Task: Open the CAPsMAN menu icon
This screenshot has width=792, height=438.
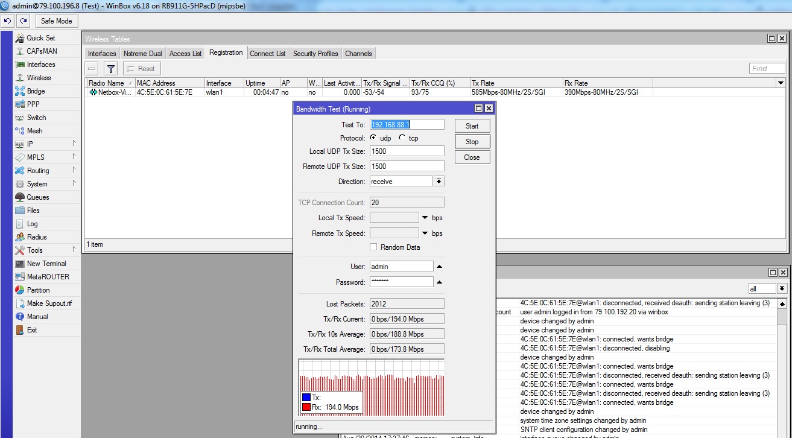Action: [20, 51]
